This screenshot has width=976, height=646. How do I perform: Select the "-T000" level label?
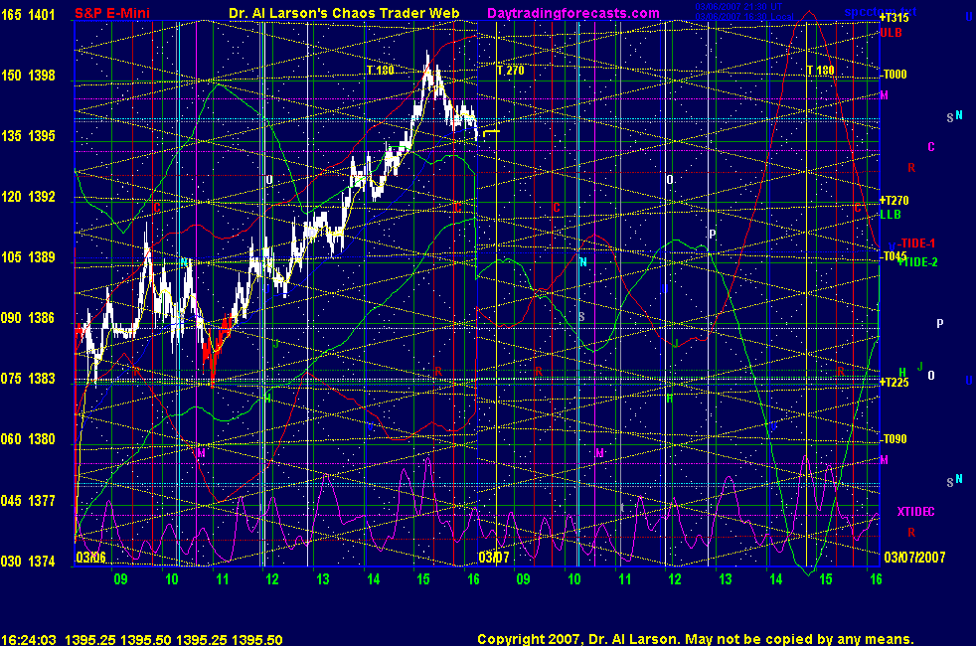point(894,75)
